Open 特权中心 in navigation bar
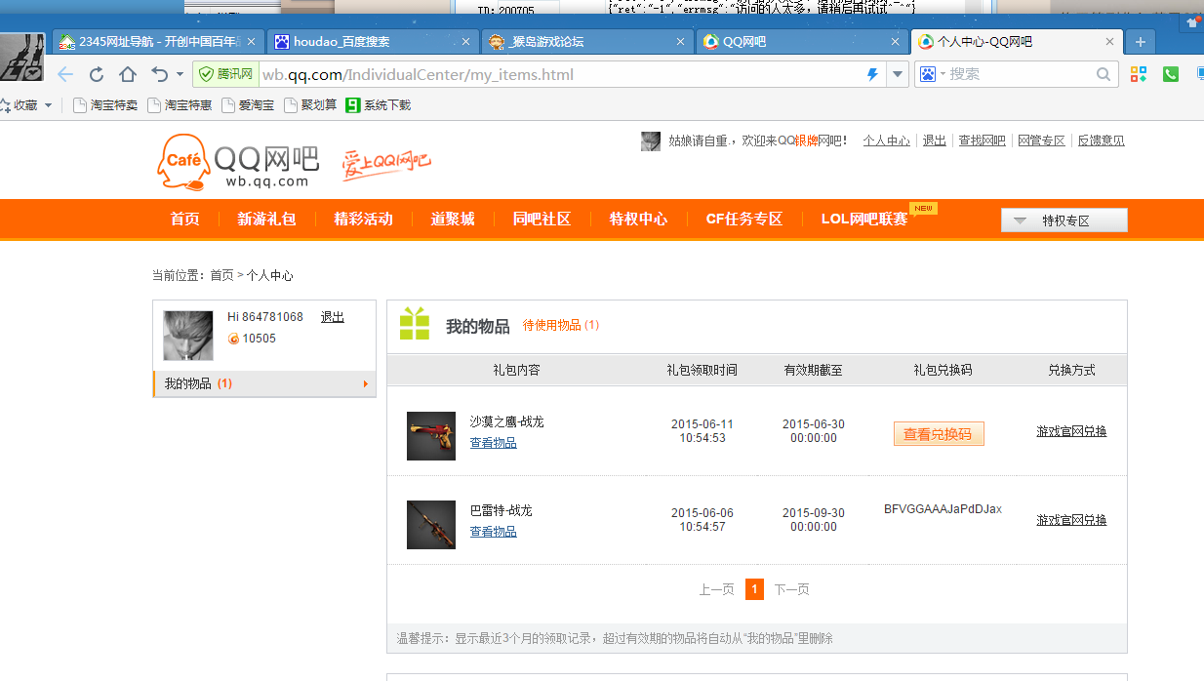The width and height of the screenshot is (1204, 681). coord(639,220)
